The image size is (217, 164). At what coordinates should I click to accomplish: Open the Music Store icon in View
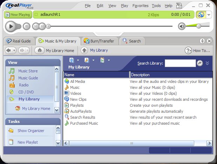[x=12, y=71]
